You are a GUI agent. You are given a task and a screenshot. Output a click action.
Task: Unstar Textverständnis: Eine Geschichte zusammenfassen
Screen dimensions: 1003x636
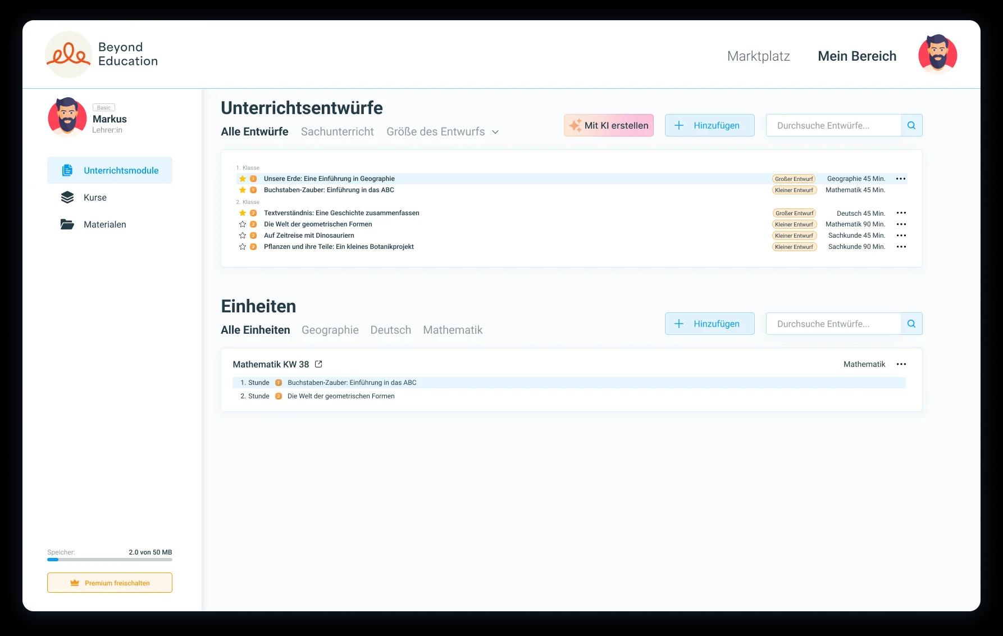pos(243,213)
